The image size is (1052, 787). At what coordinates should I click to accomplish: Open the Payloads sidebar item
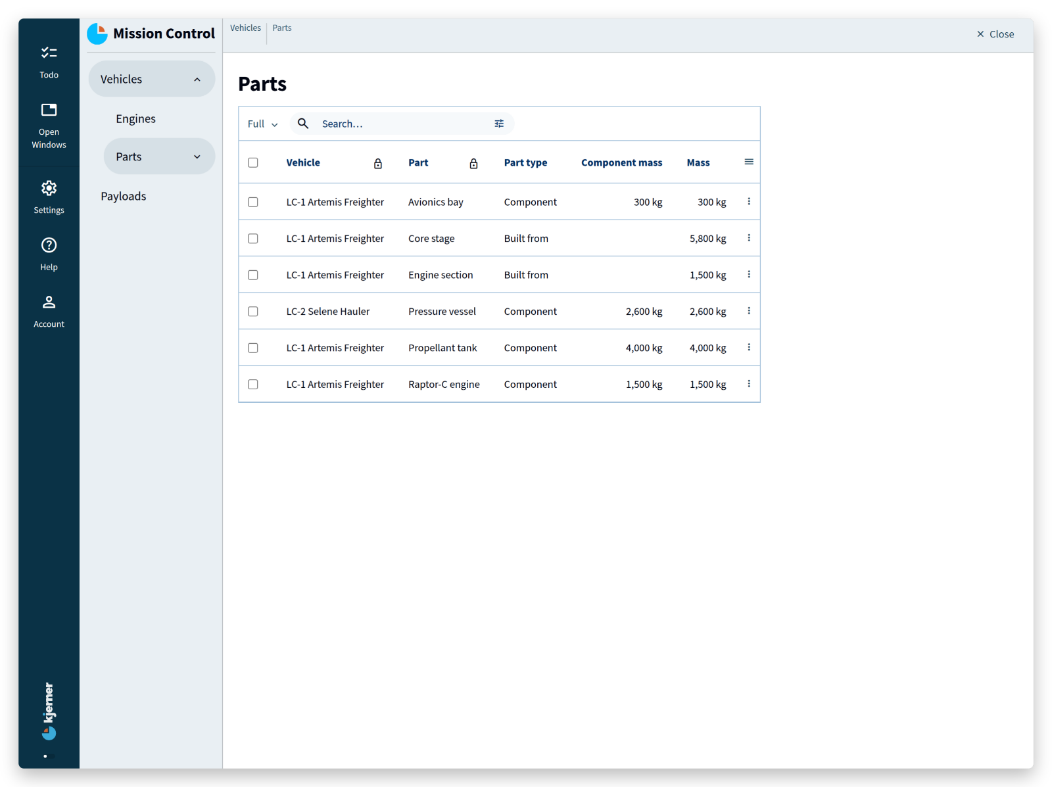click(x=124, y=196)
